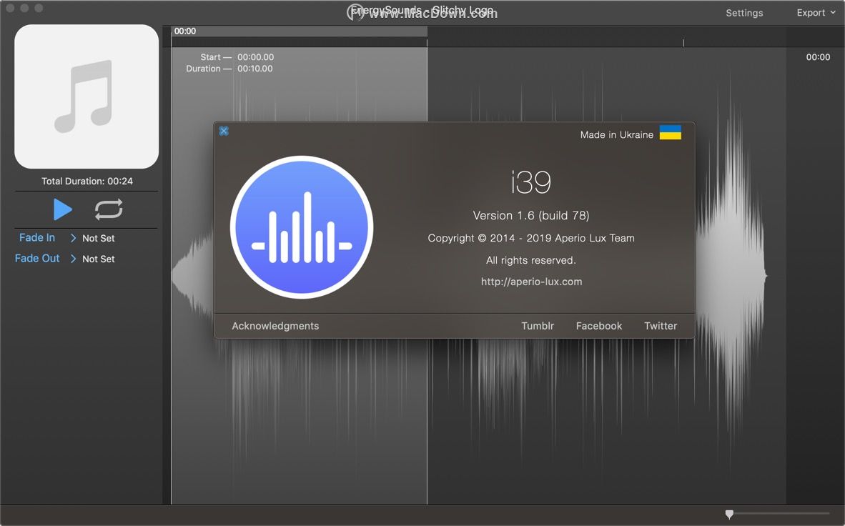Click the i39 app logo
The width and height of the screenshot is (845, 526).
pyautogui.click(x=302, y=227)
